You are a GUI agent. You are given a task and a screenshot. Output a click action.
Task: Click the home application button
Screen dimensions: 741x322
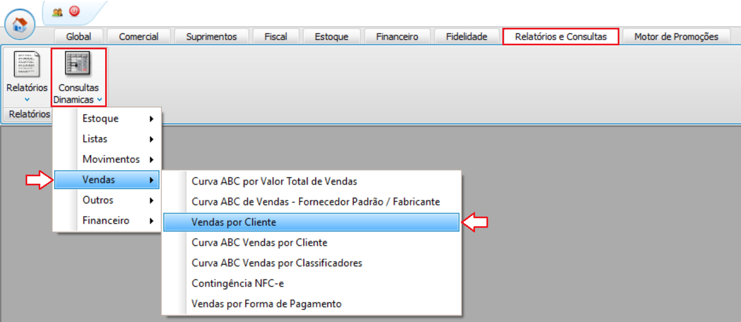20,24
